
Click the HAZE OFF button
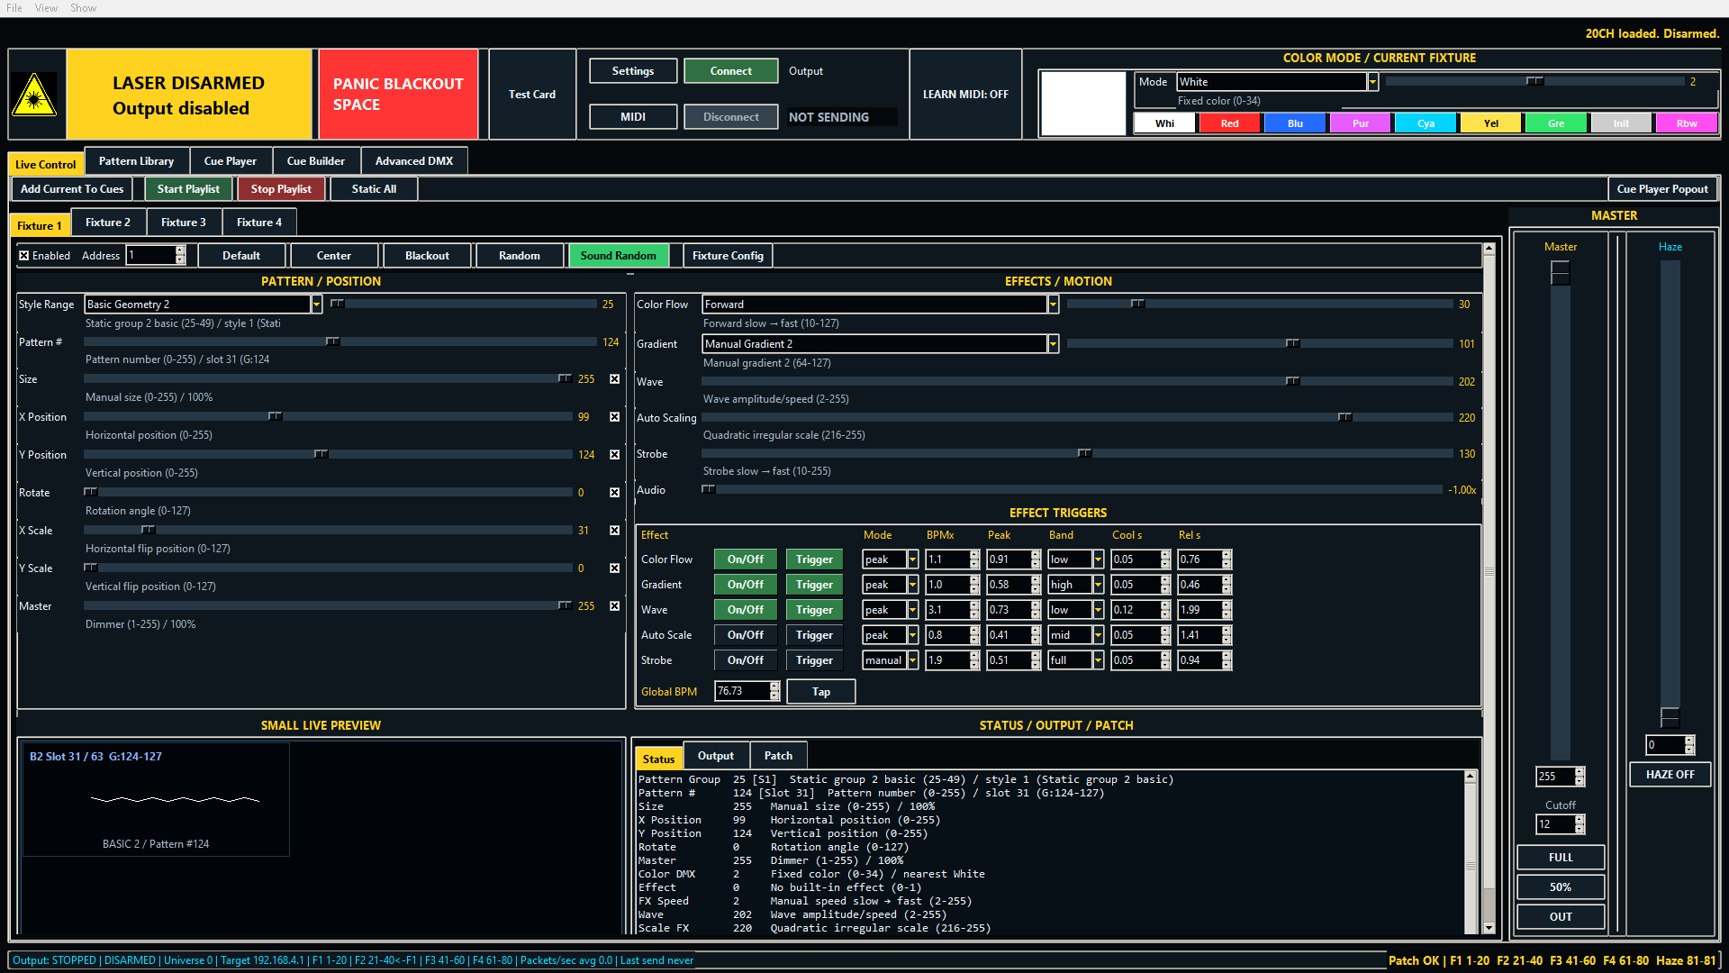point(1670,775)
